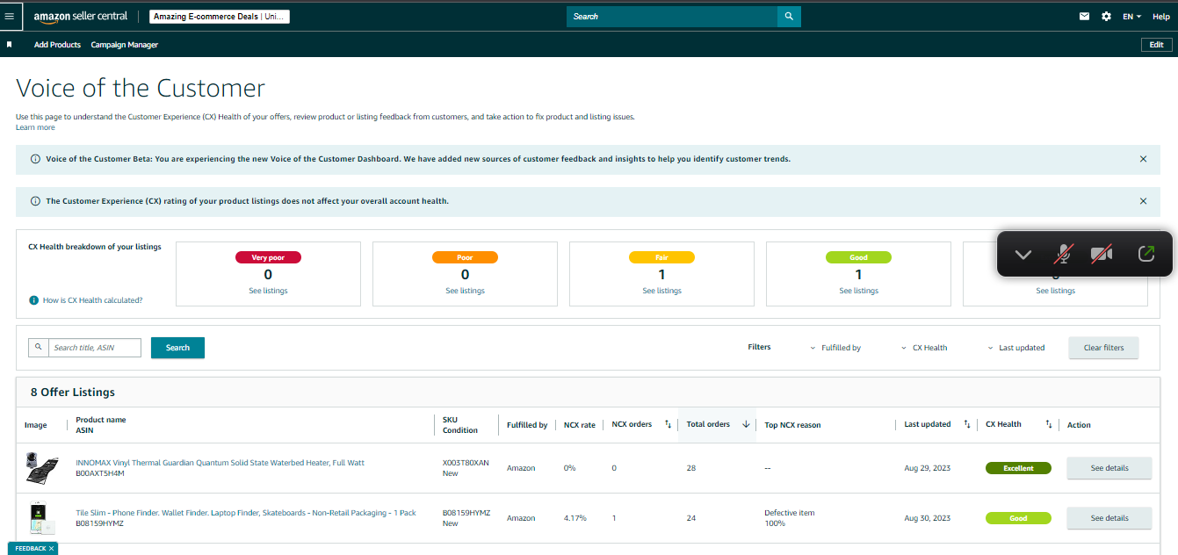Expand the Last updated filter
The height and width of the screenshot is (555, 1178).
[1016, 348]
